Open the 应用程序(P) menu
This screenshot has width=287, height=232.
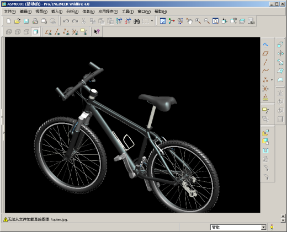click(x=108, y=12)
